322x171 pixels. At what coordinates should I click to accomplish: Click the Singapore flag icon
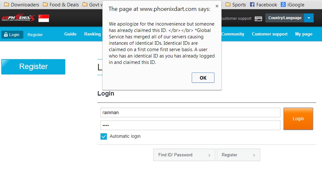(x=44, y=18)
